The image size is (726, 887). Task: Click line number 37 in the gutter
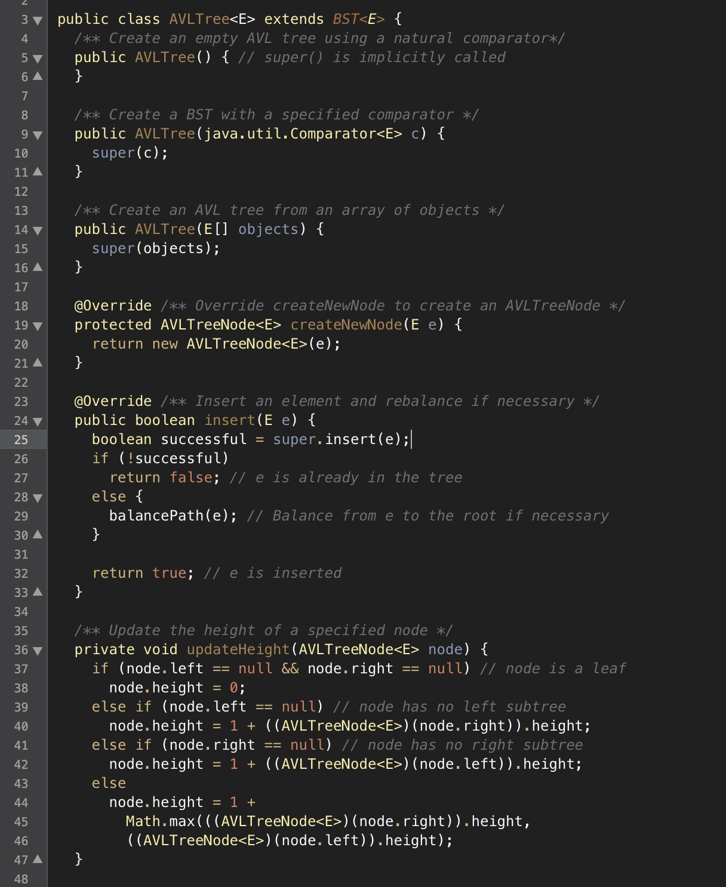pyautogui.click(x=21, y=669)
